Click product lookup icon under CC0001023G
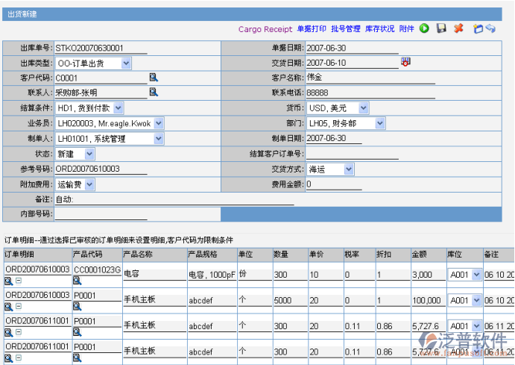Screen dimensions: 515x365 tap(77, 281)
